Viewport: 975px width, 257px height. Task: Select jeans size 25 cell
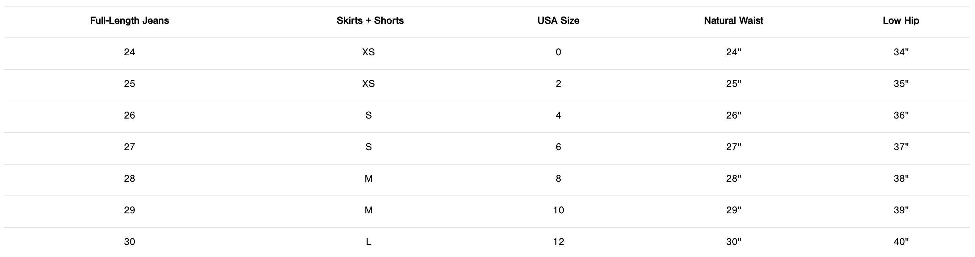coord(129,84)
